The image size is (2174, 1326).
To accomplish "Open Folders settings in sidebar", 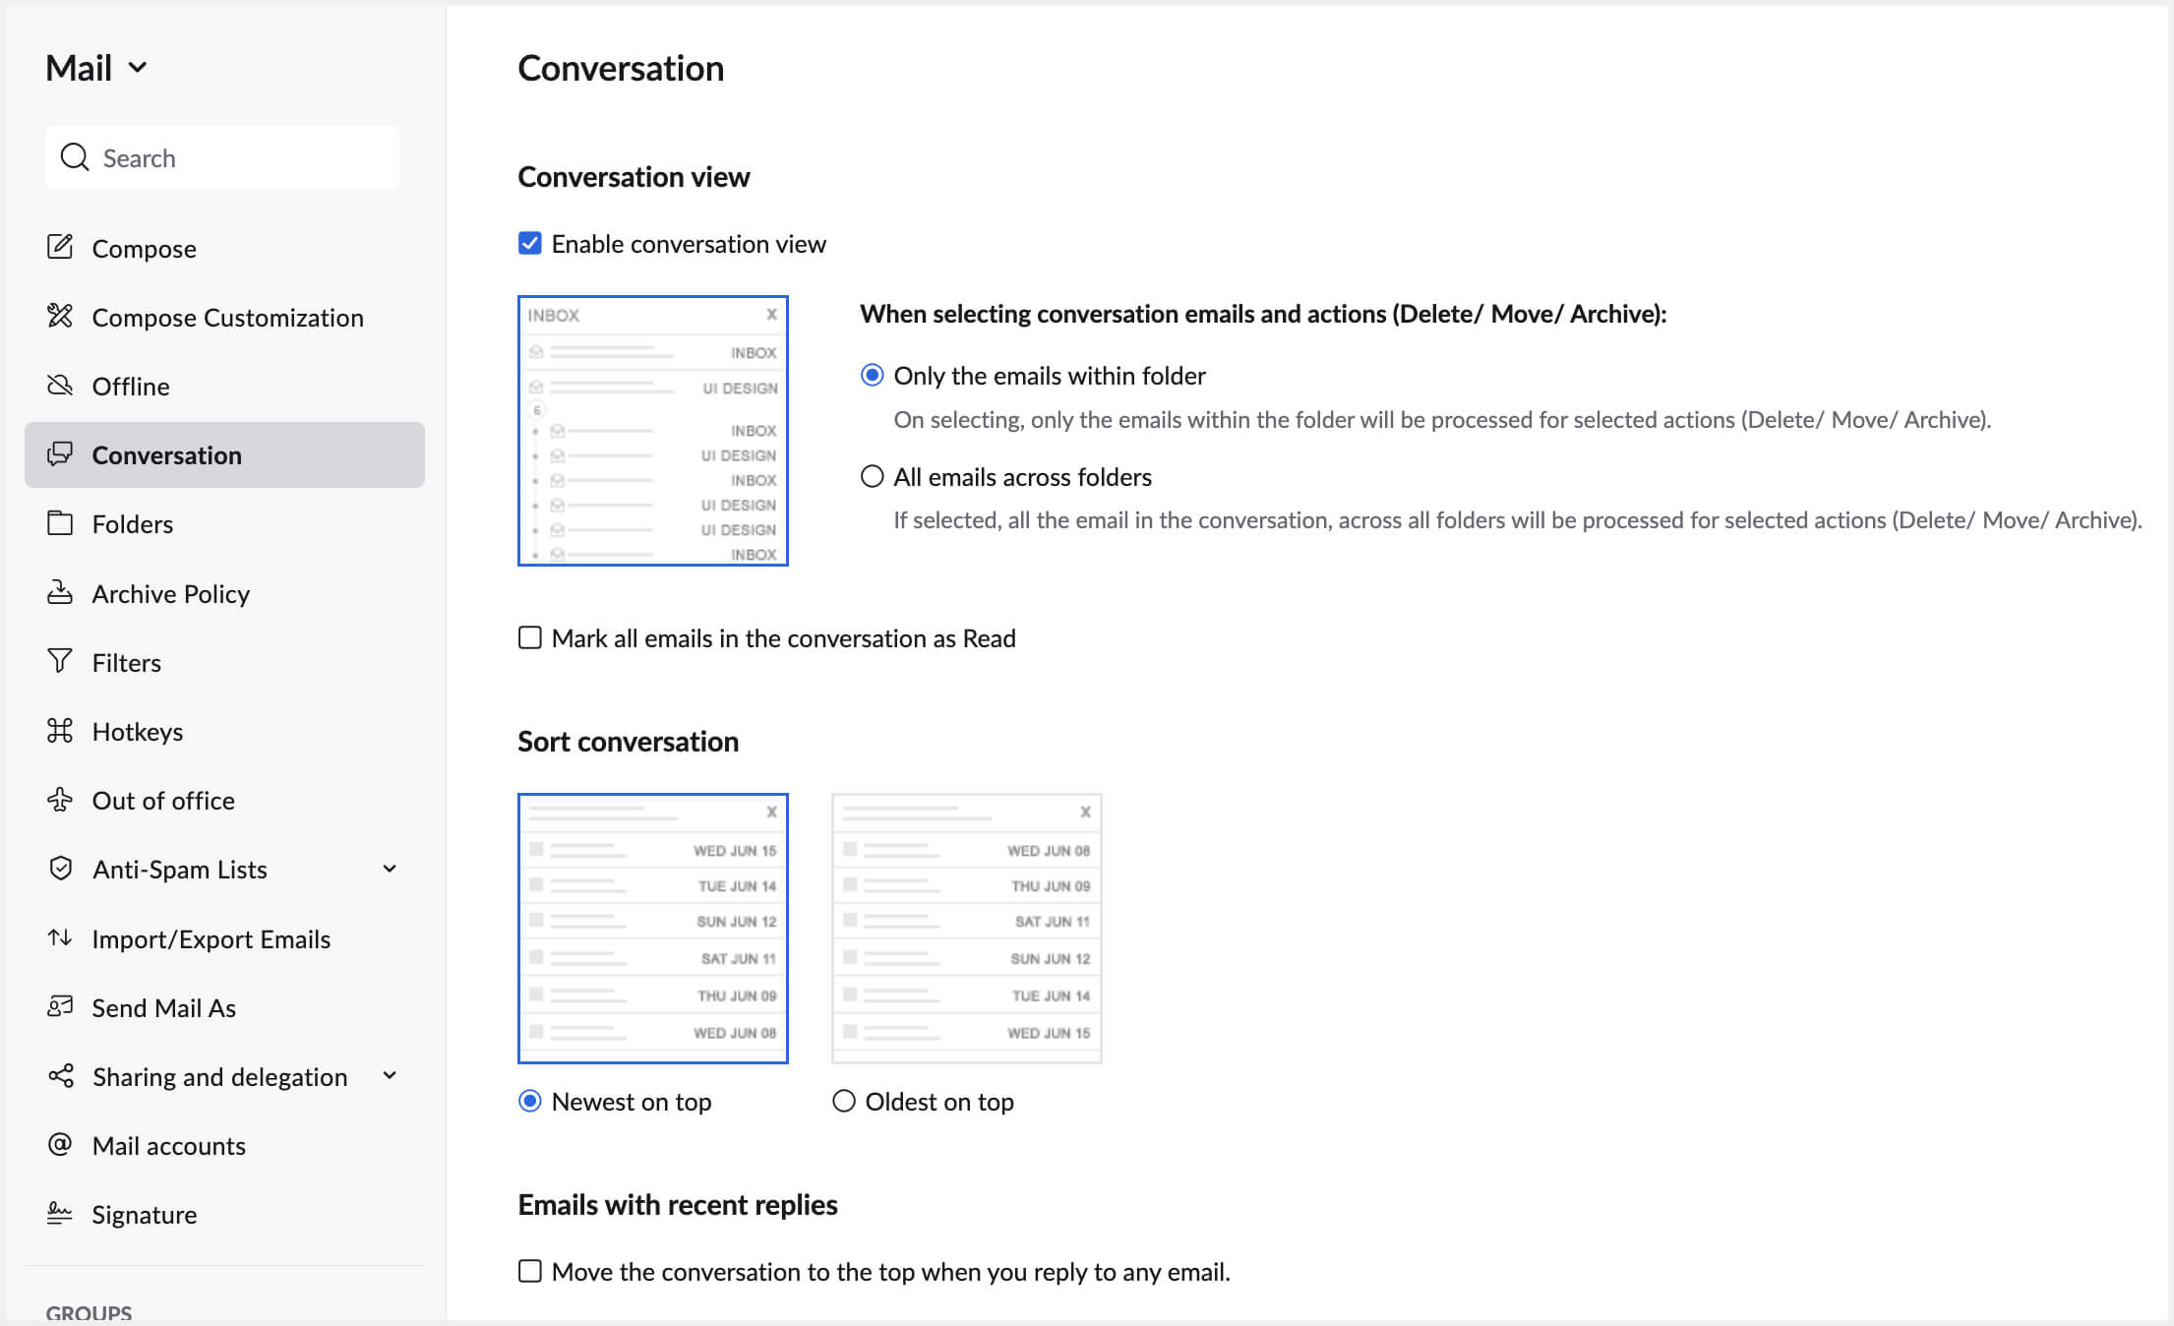I will click(132, 523).
